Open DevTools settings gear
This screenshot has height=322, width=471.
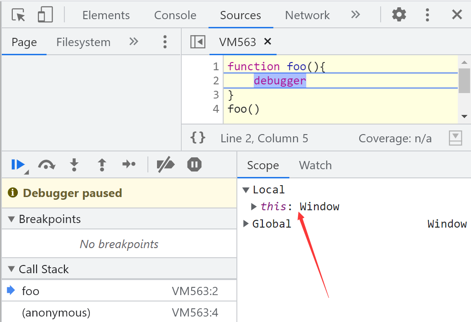pyautogui.click(x=399, y=15)
